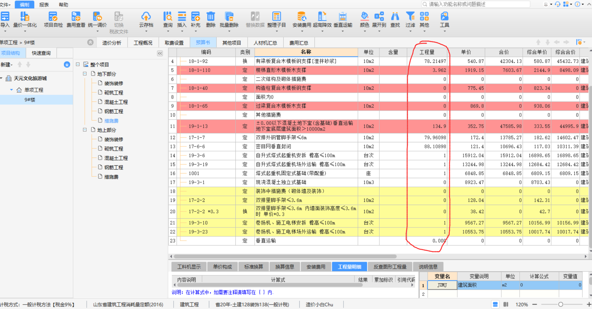
Task: Open 安装费用 installation cost tool
Action: (x=302, y=19)
